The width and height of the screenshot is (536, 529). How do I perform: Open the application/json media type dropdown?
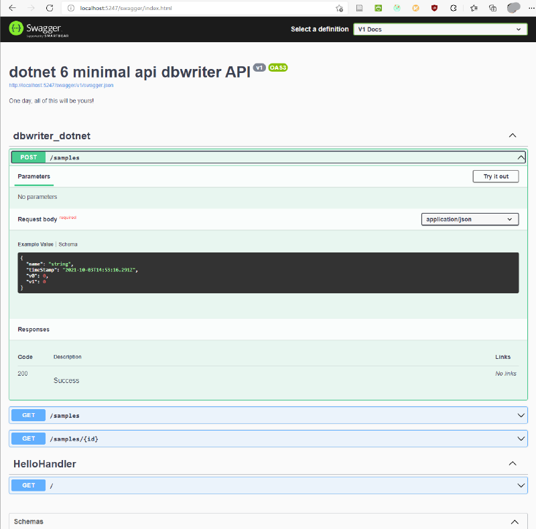tap(470, 219)
